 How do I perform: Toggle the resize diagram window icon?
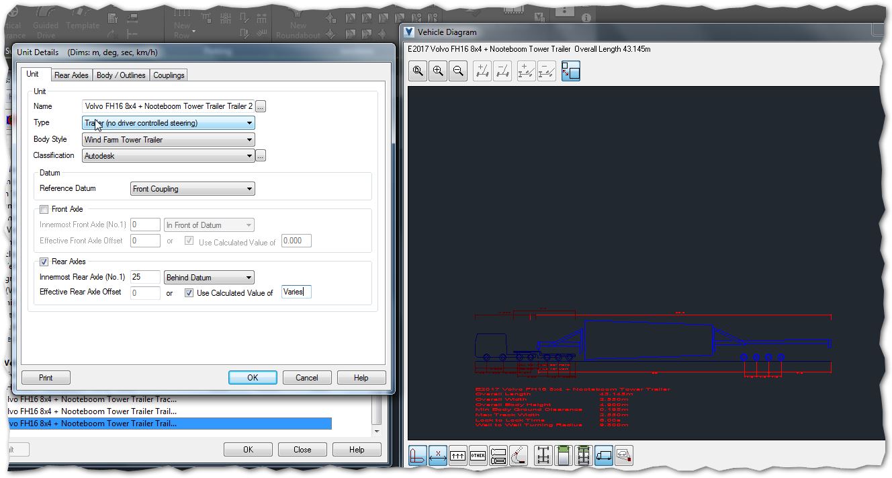(x=571, y=71)
